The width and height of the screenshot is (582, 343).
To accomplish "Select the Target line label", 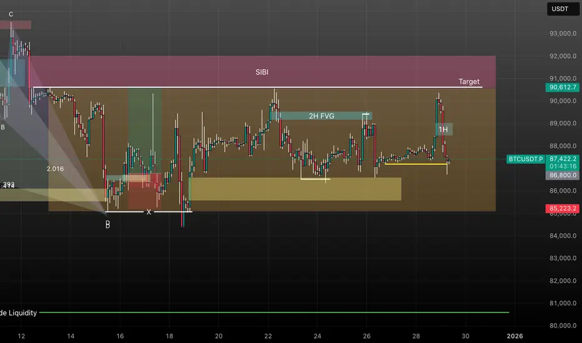I will coord(469,82).
